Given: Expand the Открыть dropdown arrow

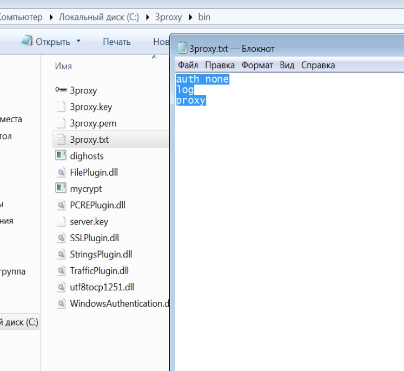Looking at the screenshot, I should [78, 41].
